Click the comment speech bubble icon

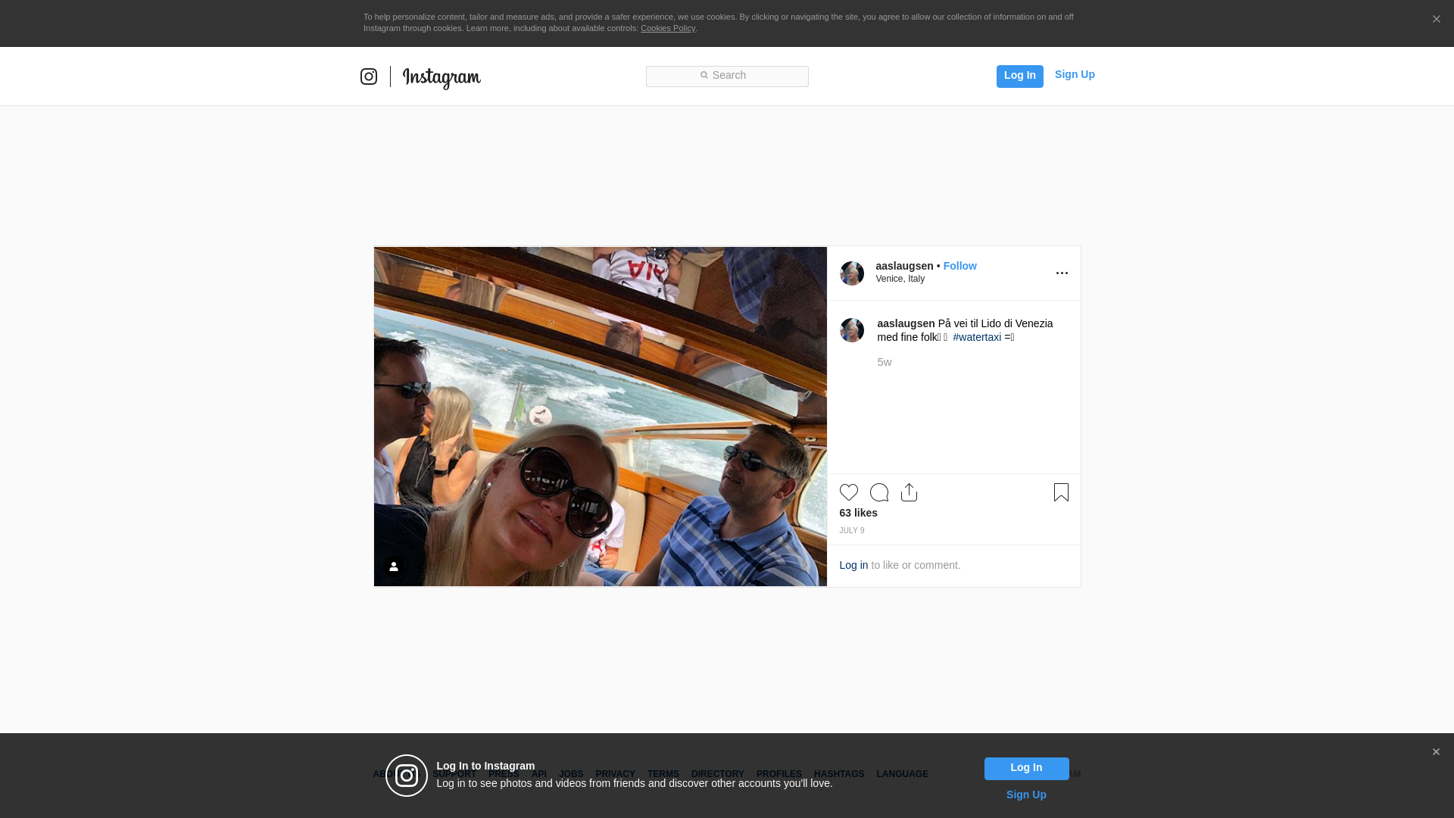coord(879,492)
